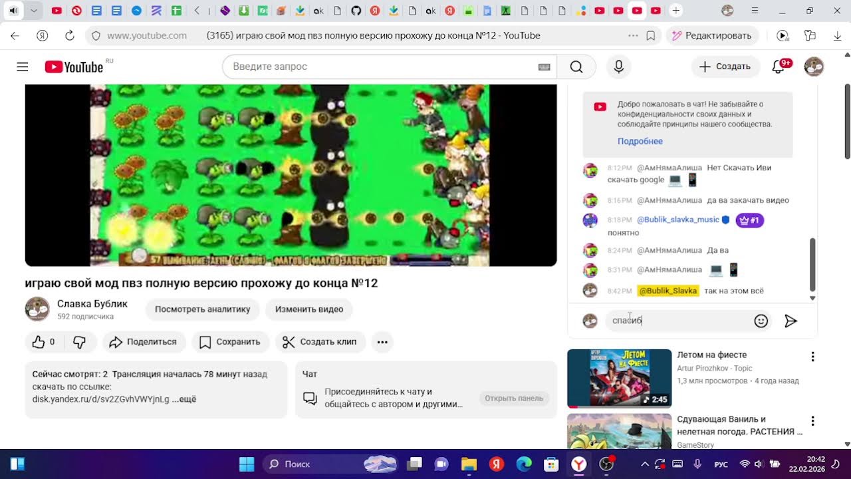
Task: Open File Explorer from the taskbar
Action: [x=469, y=464]
